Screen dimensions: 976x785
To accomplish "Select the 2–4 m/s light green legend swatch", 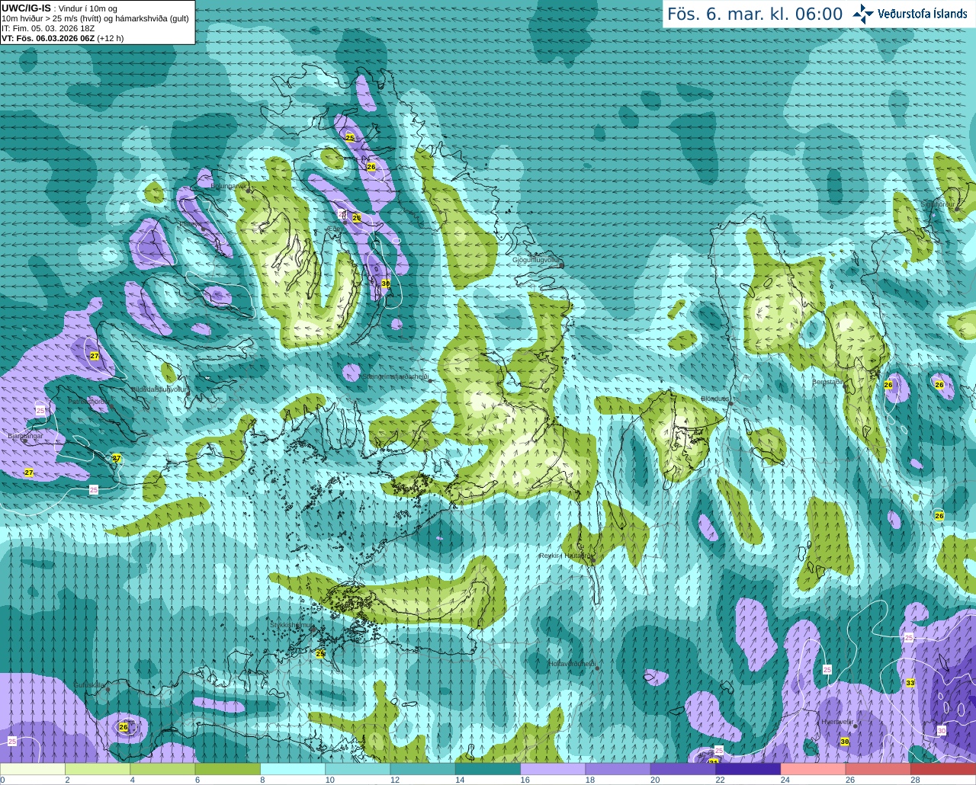I will pos(98,768).
